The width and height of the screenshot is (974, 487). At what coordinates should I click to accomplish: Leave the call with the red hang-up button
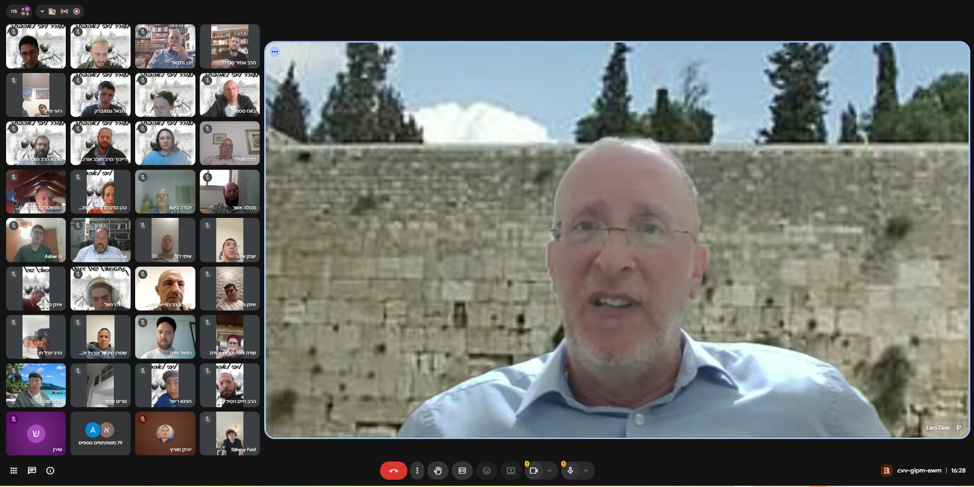coord(393,471)
